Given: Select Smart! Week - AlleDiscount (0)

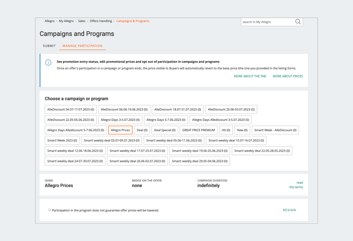Looking at the screenshot, I should (x=275, y=130).
